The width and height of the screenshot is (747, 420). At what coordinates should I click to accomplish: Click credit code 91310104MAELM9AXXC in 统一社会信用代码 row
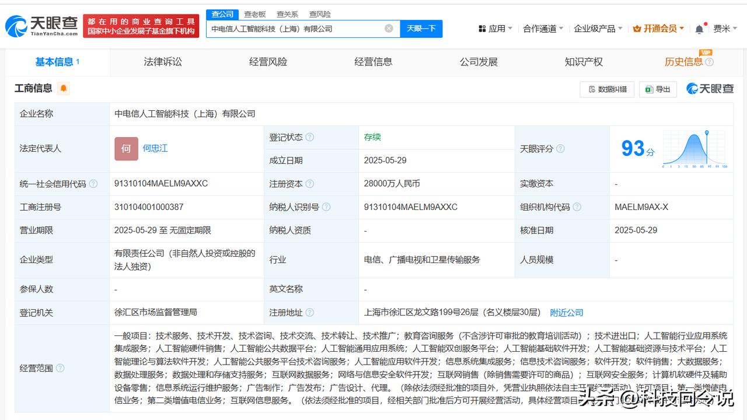pos(161,184)
